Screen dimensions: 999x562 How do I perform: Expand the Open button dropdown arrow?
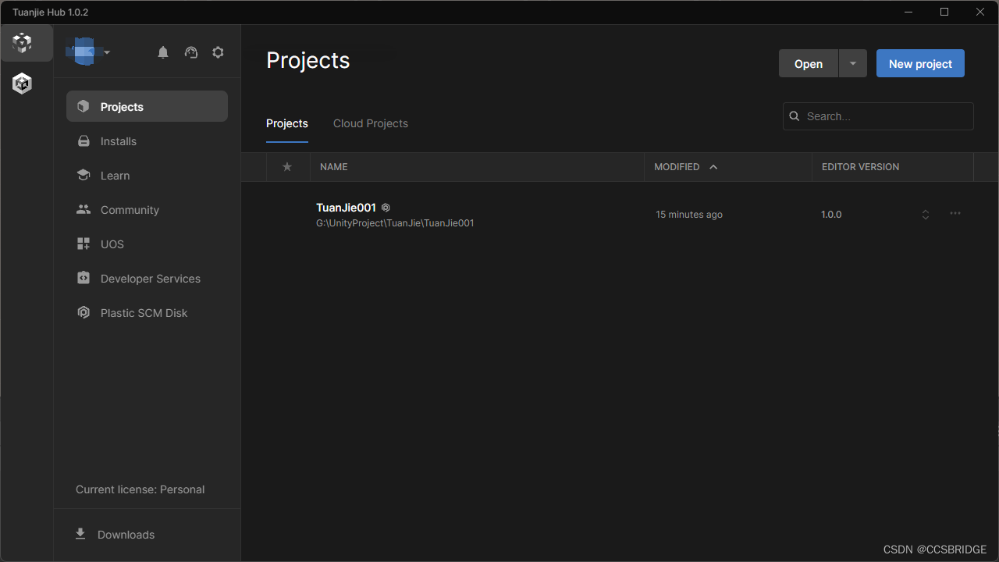[x=853, y=64]
